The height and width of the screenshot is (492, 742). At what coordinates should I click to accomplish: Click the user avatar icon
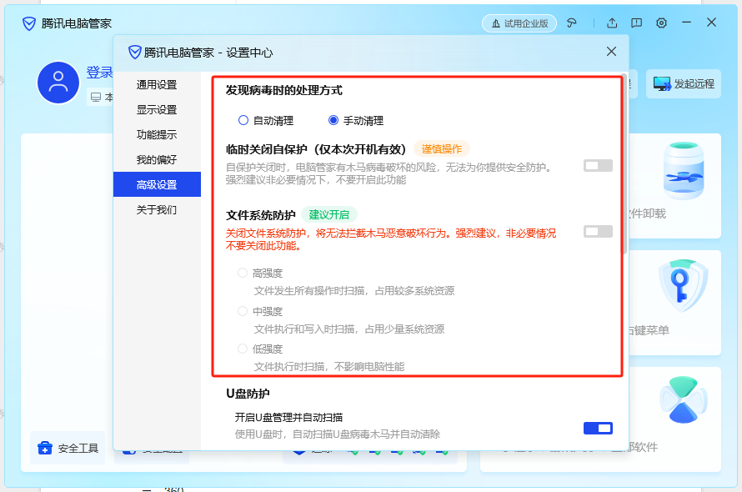[58, 83]
